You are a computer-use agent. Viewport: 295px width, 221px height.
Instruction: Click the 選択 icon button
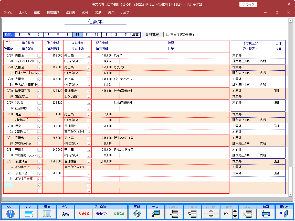[47, 214]
